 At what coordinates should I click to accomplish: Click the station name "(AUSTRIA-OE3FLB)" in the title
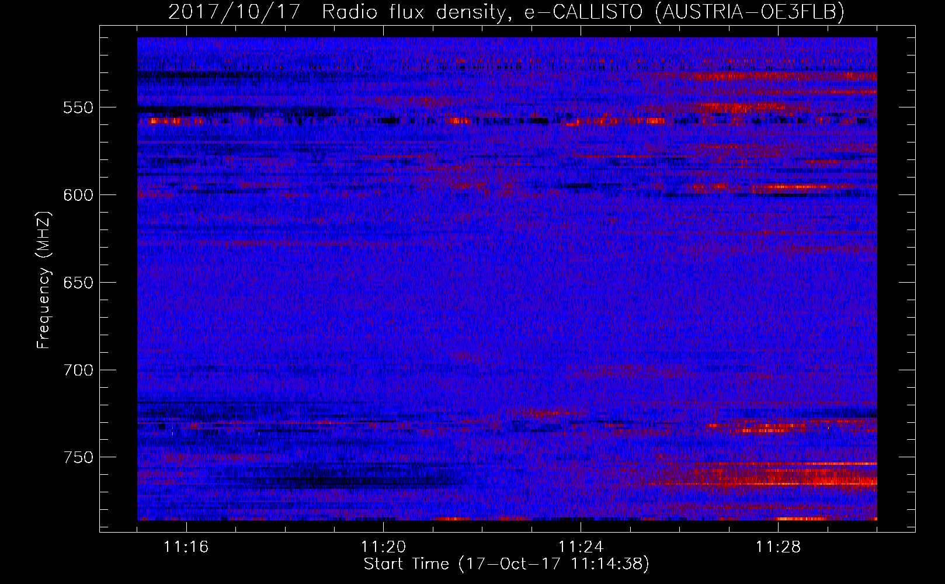coord(749,12)
